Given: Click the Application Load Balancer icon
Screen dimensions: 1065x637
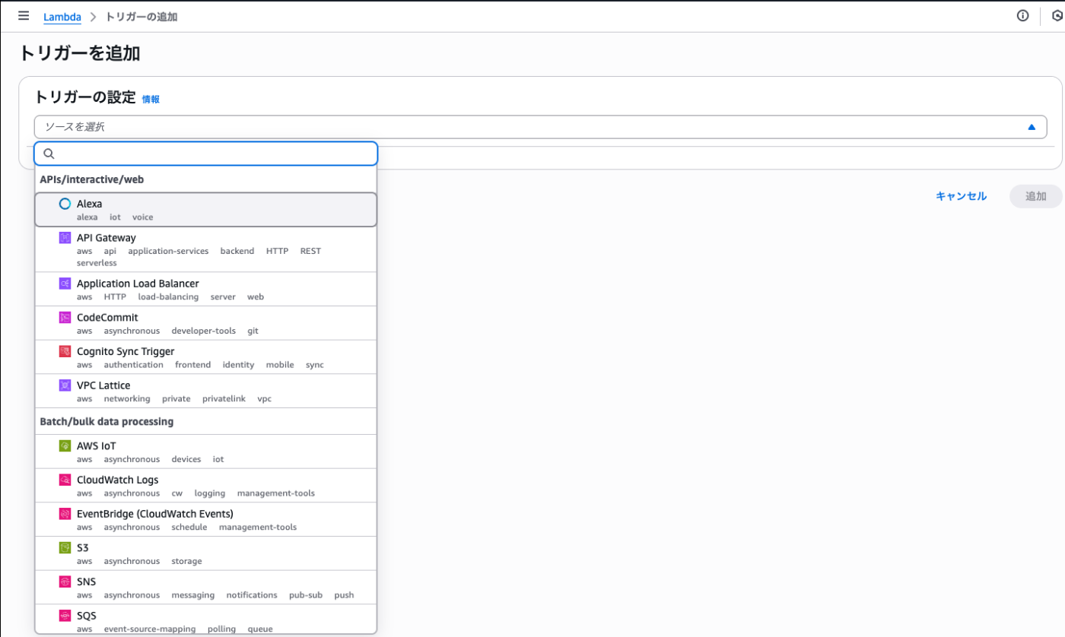Looking at the screenshot, I should click(65, 284).
